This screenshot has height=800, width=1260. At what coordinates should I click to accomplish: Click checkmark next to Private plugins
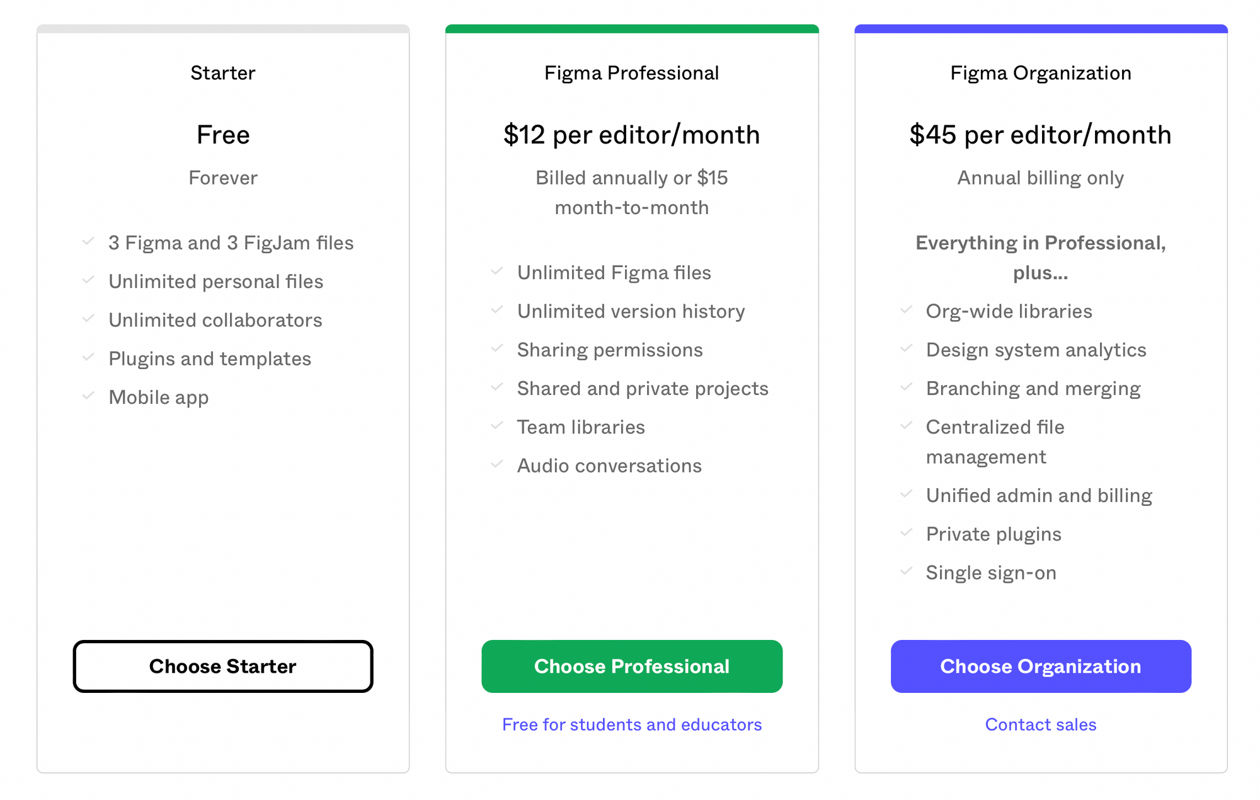tap(906, 533)
